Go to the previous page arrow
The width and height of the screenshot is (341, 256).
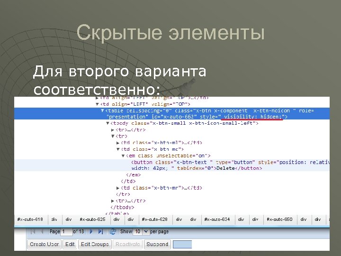pos(42,231)
